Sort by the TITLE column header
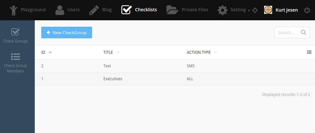Image resolution: width=315 pixels, height=133 pixels. tap(108, 52)
